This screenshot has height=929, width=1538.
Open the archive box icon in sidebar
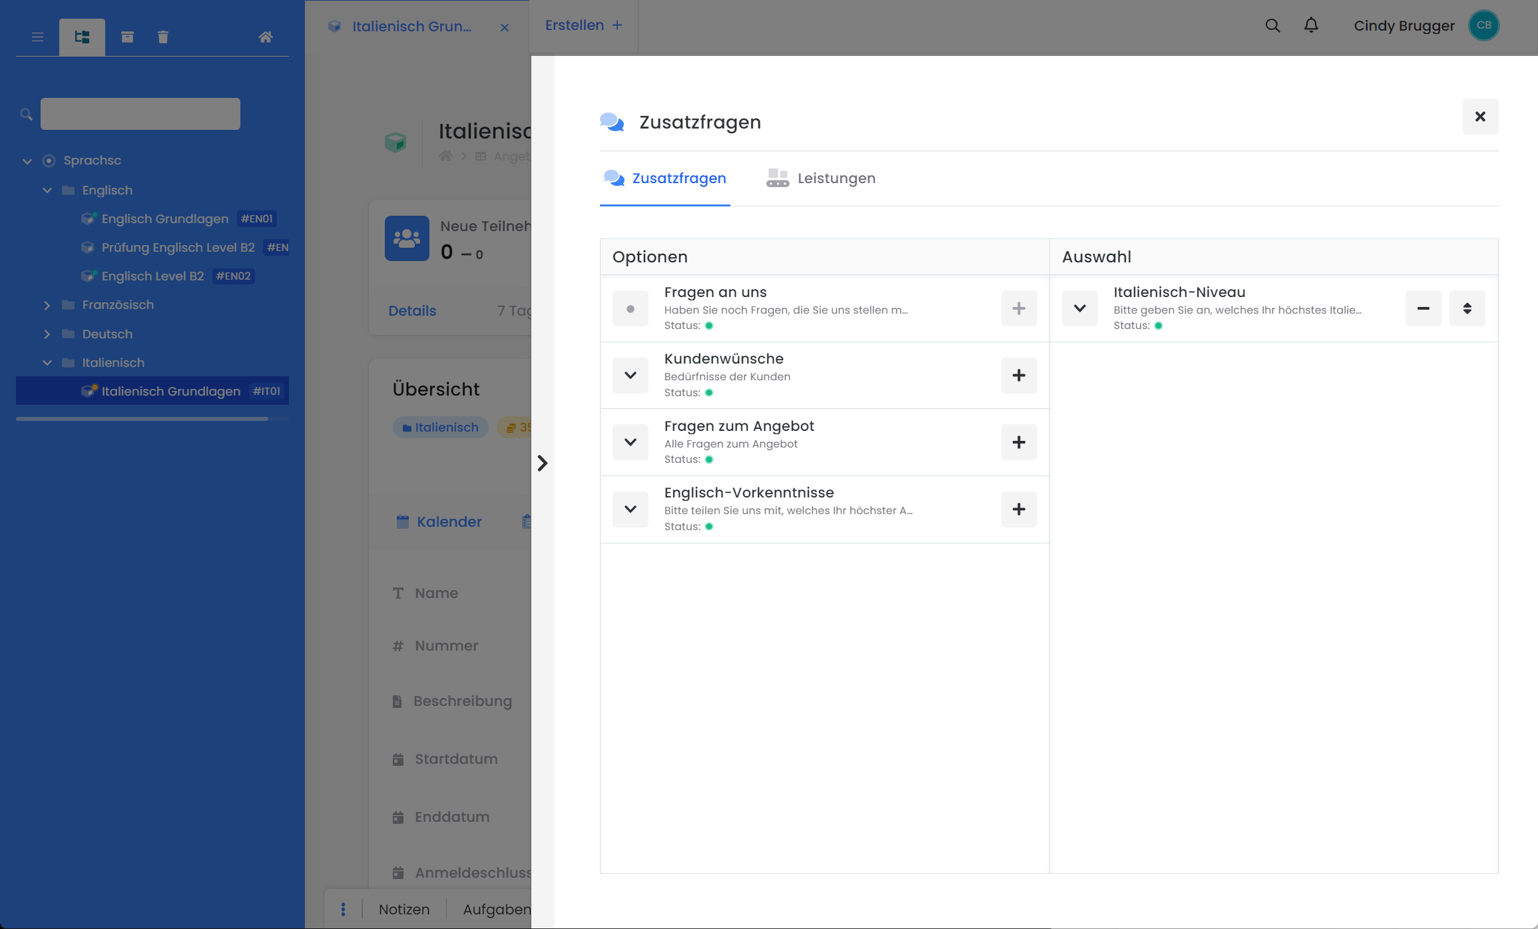point(127,37)
